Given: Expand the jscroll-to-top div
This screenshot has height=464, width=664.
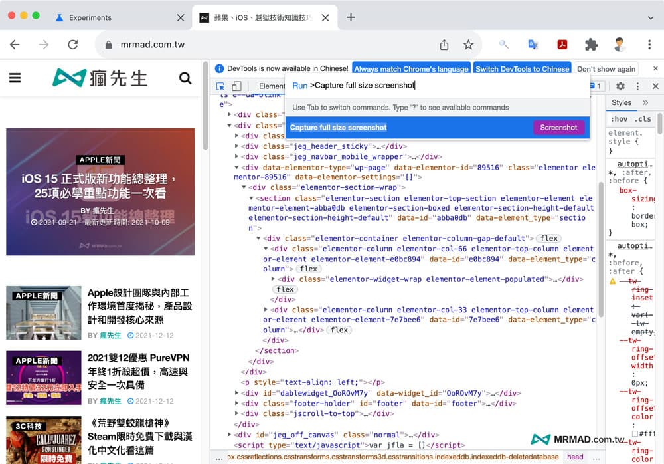Looking at the screenshot, I should click(x=236, y=413).
